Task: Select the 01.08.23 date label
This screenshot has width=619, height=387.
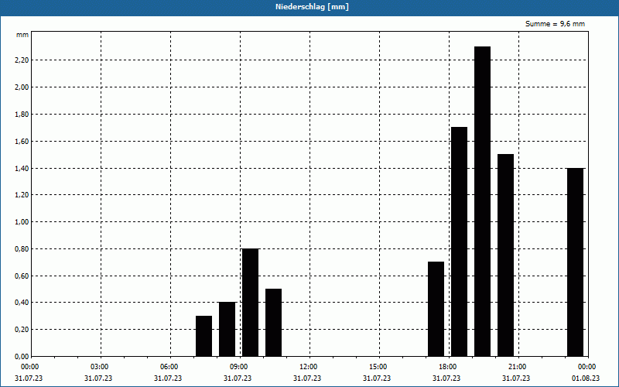Action: [586, 378]
